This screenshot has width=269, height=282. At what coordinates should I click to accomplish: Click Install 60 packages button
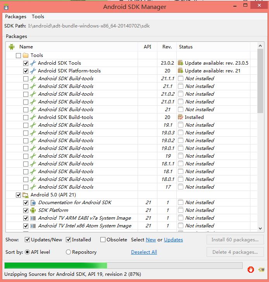click(235, 239)
